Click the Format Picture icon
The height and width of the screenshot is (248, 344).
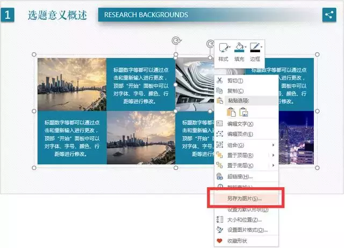220,230
